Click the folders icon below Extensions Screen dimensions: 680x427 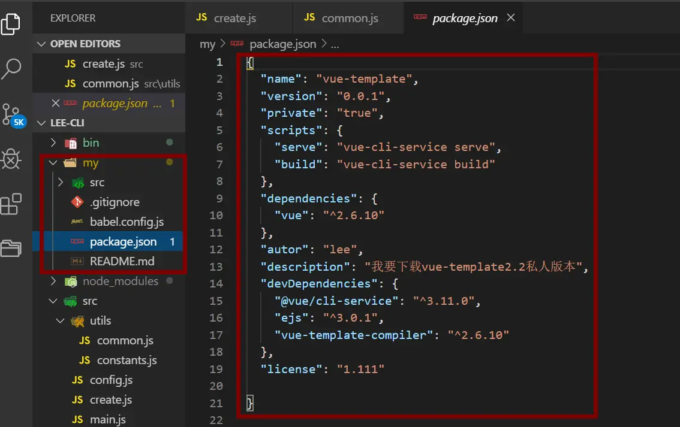tap(12, 247)
